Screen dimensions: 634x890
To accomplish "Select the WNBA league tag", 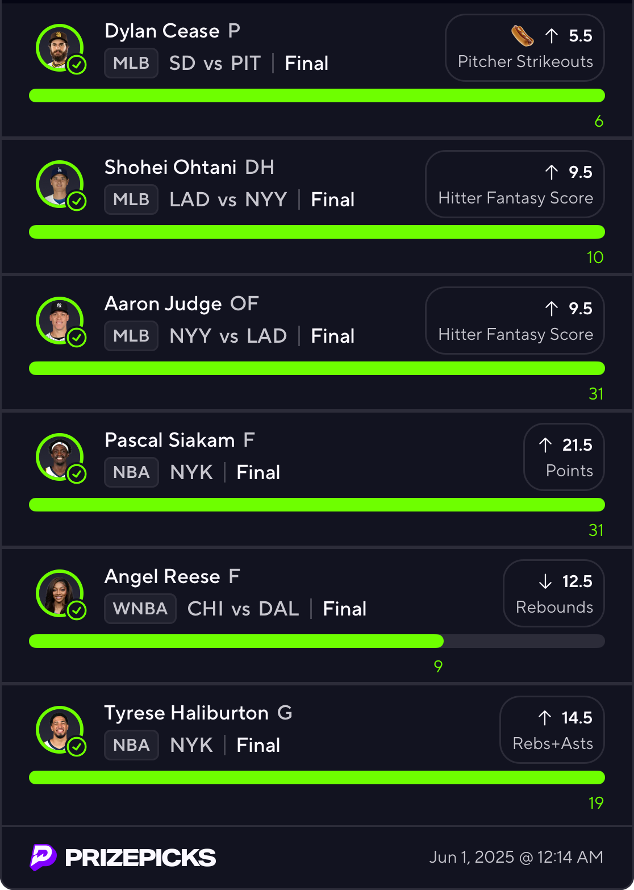I will [140, 609].
